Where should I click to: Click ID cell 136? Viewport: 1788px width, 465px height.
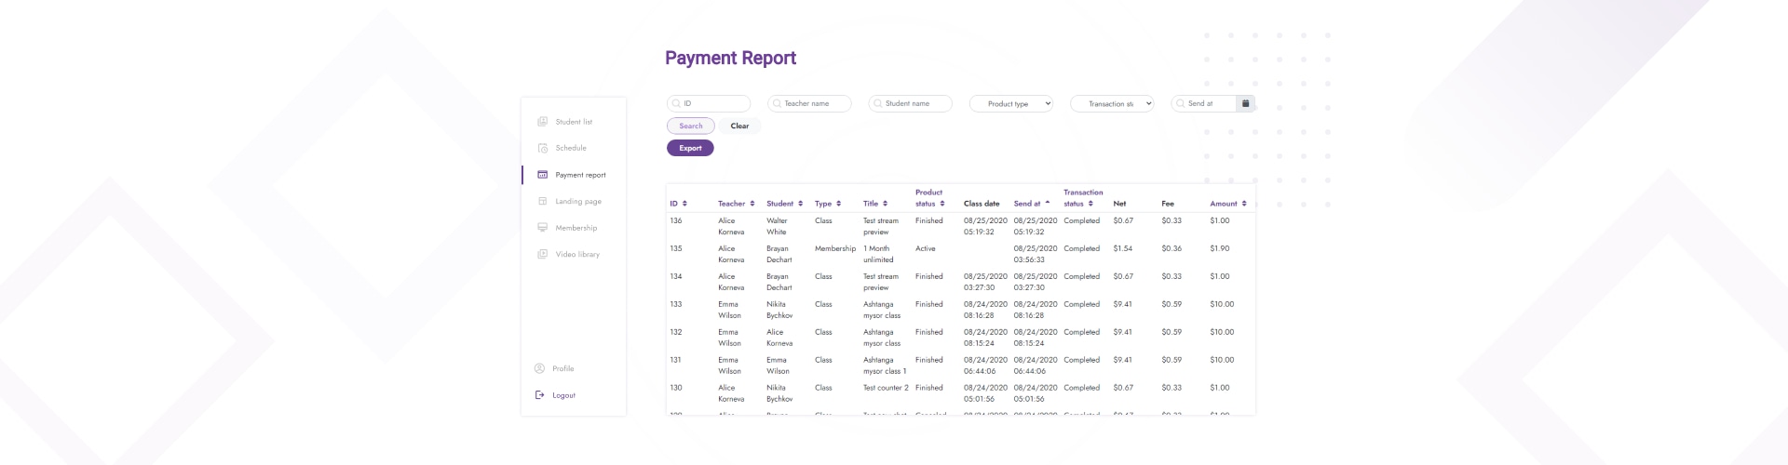point(676,220)
